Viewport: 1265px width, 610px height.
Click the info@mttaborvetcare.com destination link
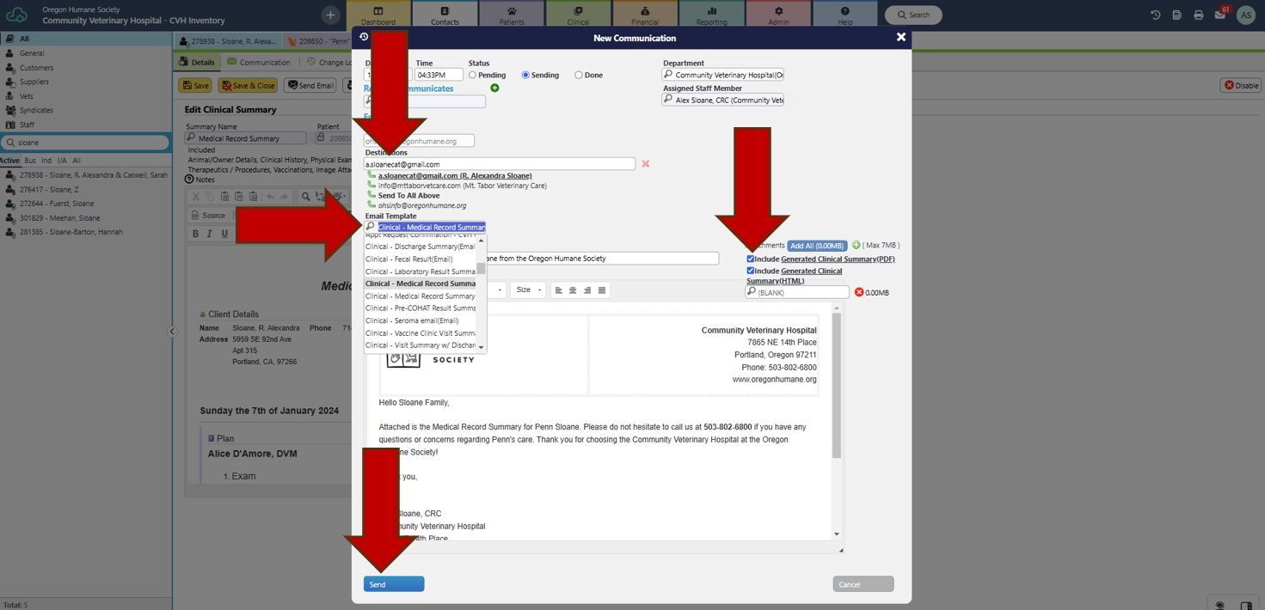click(x=463, y=186)
